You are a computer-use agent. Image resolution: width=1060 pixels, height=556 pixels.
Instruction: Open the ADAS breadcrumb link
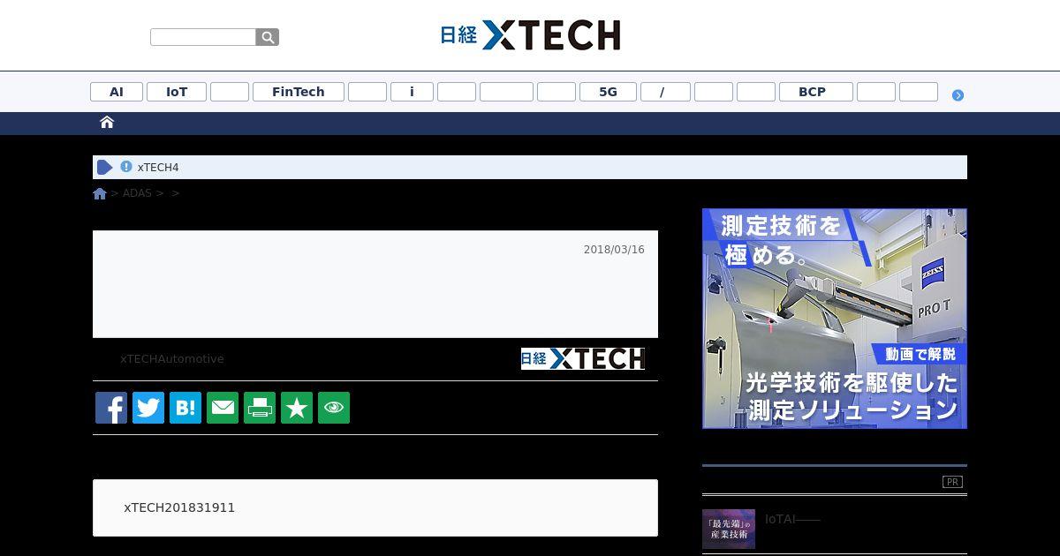click(137, 193)
